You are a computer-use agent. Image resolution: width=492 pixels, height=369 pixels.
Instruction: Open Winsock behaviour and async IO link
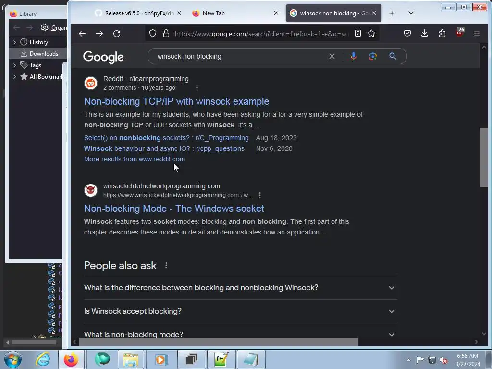point(164,149)
